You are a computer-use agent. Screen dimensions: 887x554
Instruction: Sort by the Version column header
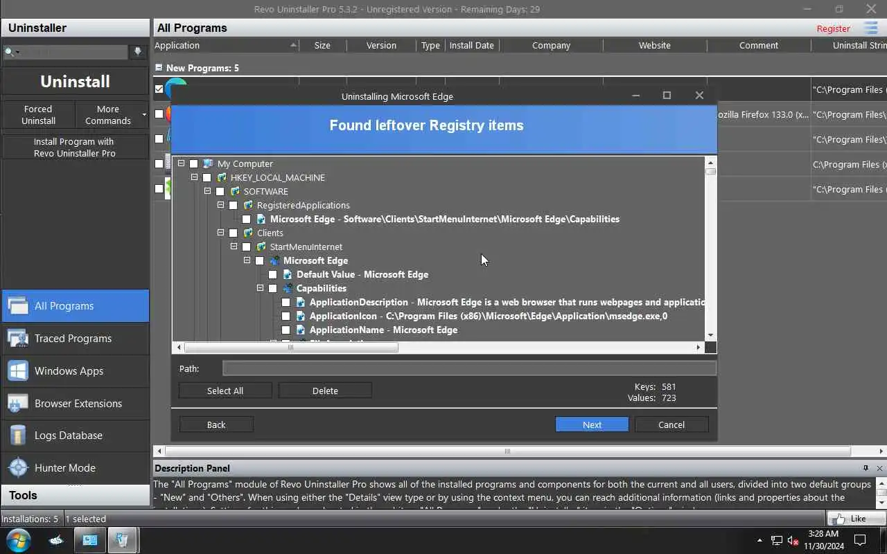tap(381, 46)
